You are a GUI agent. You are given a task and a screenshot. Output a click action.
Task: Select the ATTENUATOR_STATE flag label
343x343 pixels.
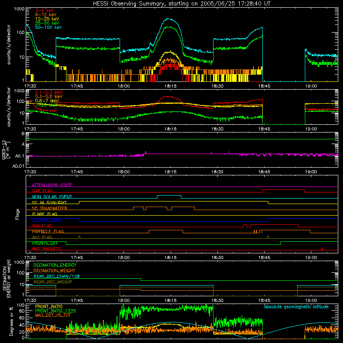tap(52, 185)
